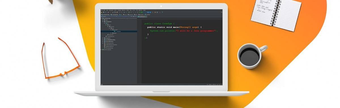Click the open folder icon in toolbar
Screen dimensions: 340x108
tap(102, 12)
